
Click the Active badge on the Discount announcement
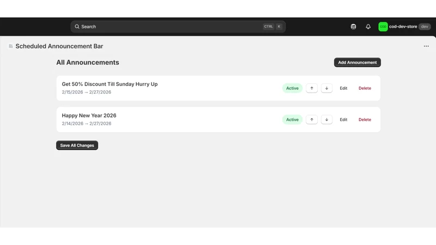(292, 88)
